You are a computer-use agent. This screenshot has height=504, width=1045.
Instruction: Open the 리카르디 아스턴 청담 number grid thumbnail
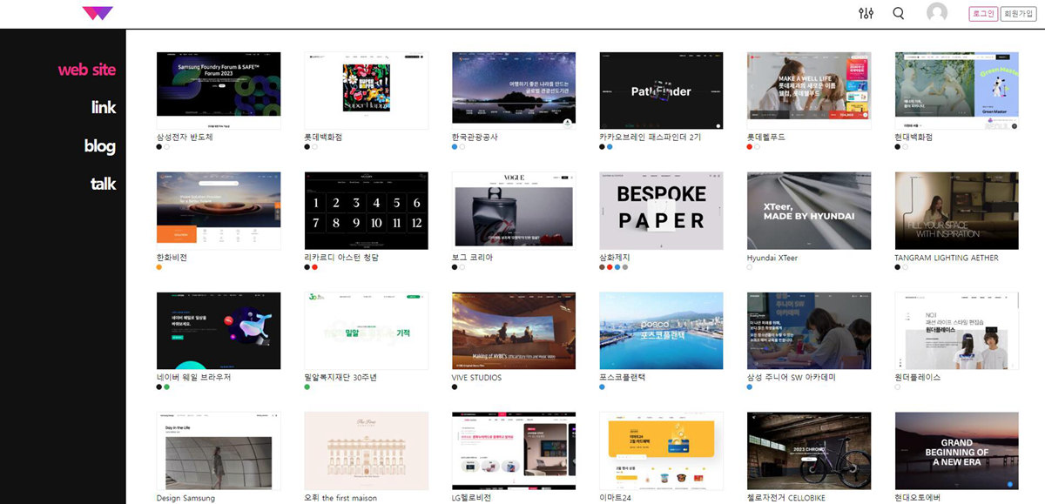pos(367,211)
